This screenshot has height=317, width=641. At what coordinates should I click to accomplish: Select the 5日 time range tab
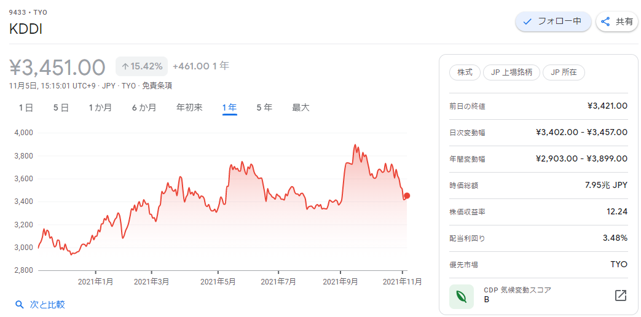coord(61,108)
